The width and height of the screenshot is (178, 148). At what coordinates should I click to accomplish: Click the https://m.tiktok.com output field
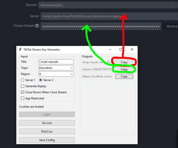click(97, 76)
